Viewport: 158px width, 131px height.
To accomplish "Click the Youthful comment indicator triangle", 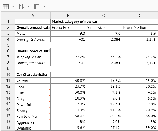I will pyautogui.click(x=50, y=78).
